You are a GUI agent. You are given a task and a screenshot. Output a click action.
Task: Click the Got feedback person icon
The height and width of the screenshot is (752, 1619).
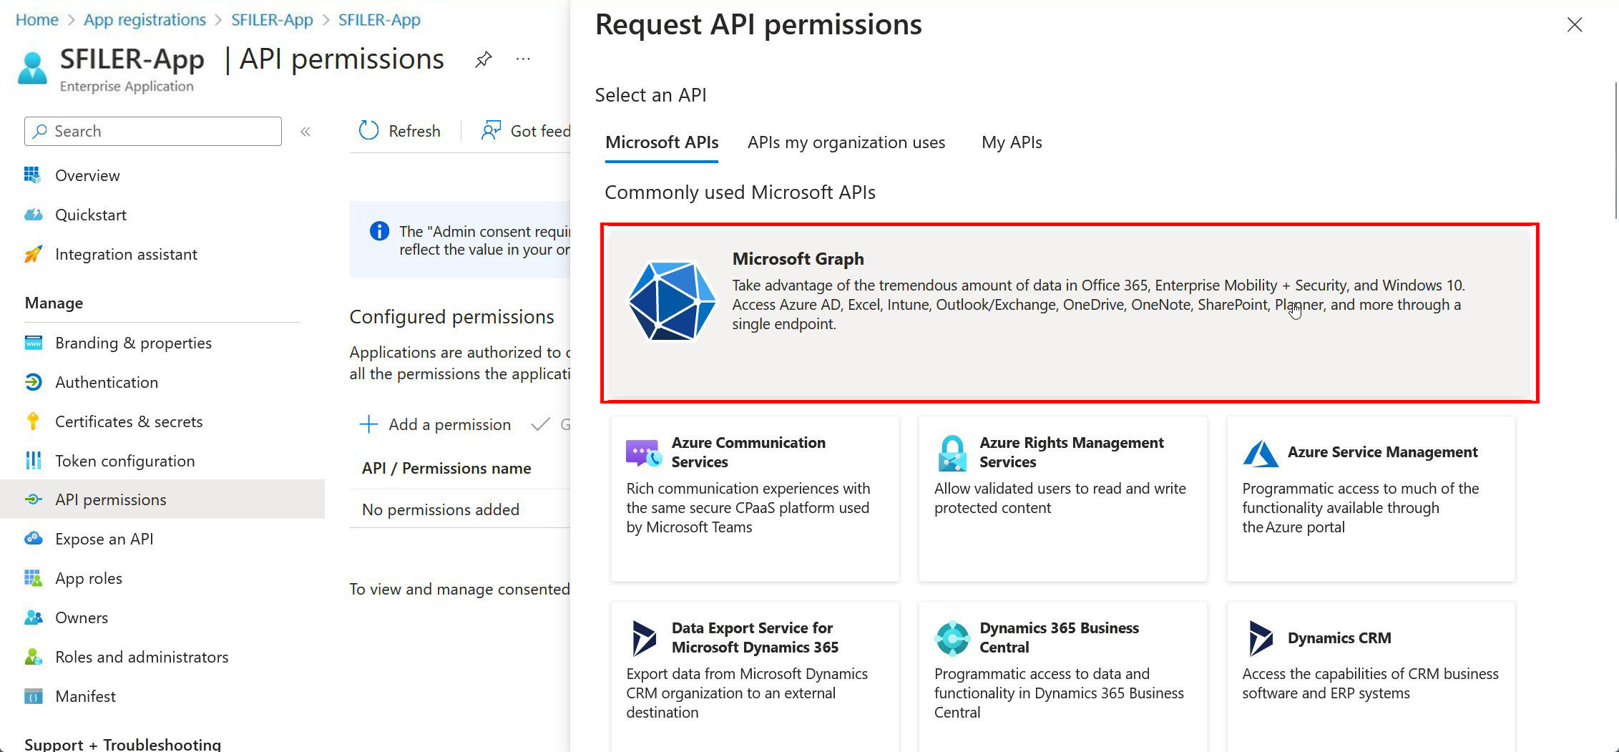point(490,130)
